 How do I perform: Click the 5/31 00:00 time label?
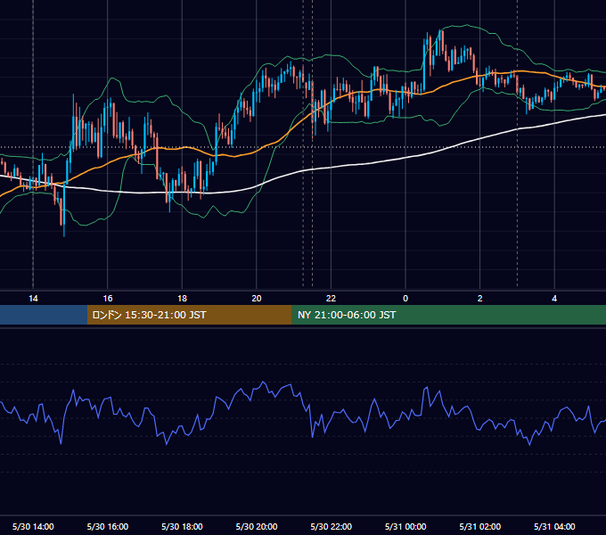point(405,526)
